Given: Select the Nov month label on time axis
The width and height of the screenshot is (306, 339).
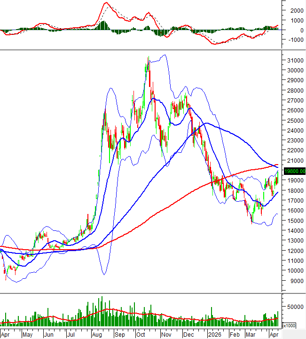Looking at the screenshot, I should [x=165, y=334].
